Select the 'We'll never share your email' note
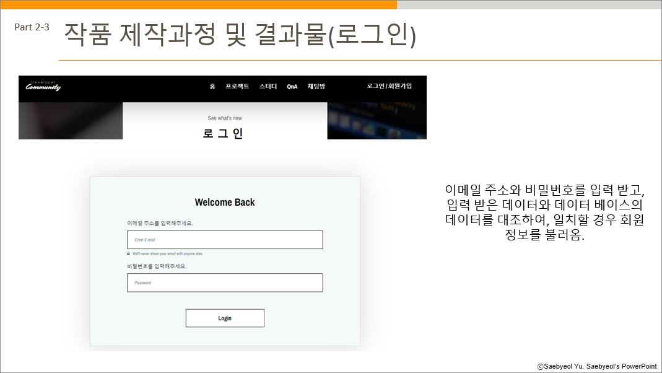662x373 pixels. (x=168, y=254)
